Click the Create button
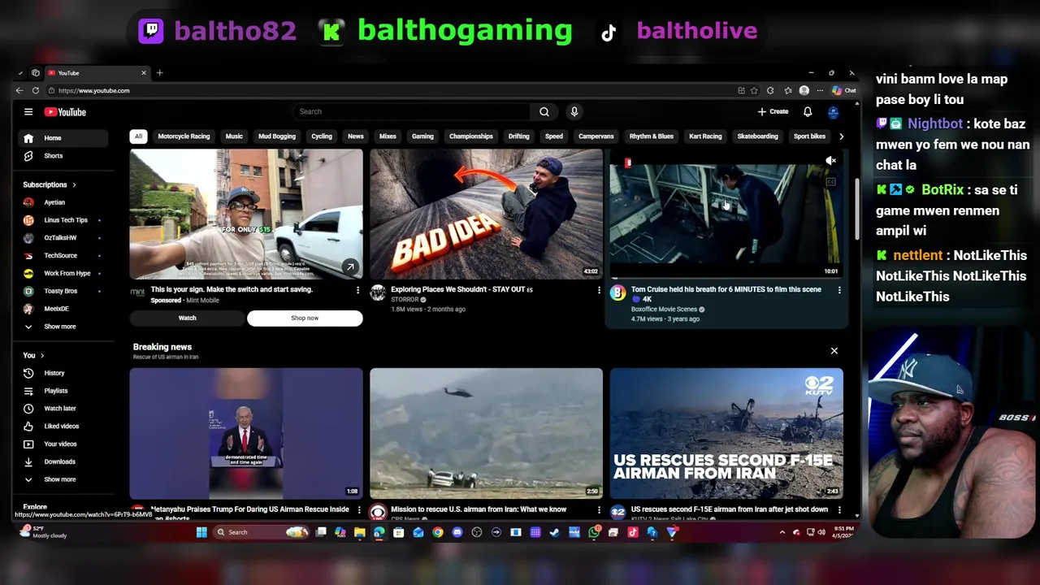 coord(773,112)
